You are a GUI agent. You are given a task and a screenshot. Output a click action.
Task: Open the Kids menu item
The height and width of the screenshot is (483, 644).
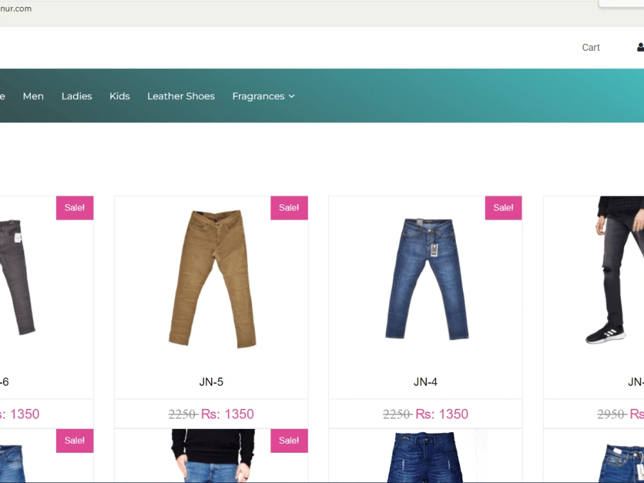pyautogui.click(x=120, y=96)
